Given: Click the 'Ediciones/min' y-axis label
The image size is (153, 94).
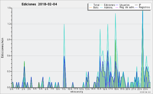Looking at the screenshot, I should 2,48.
